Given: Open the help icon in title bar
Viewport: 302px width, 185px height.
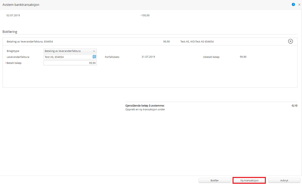Looking at the screenshot, I should point(293,5).
